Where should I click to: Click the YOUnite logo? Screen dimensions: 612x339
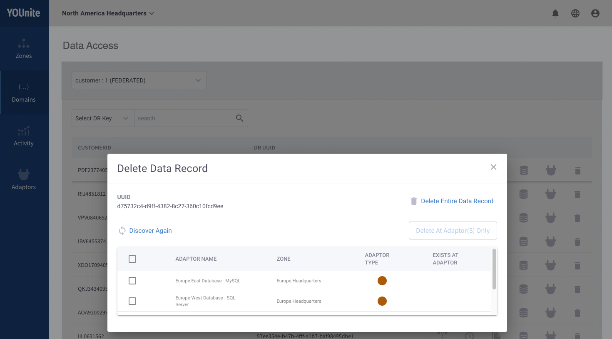[23, 13]
